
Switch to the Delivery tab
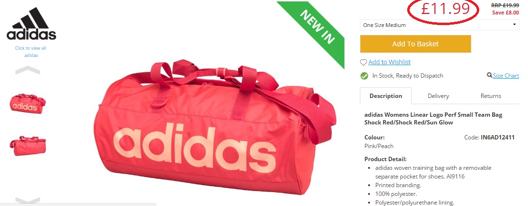click(438, 96)
